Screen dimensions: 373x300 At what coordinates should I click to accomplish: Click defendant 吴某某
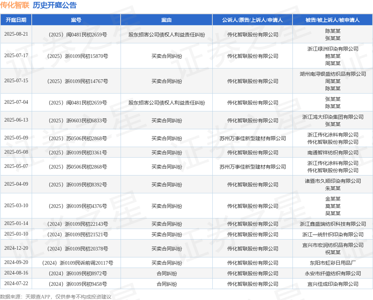click(x=333, y=213)
